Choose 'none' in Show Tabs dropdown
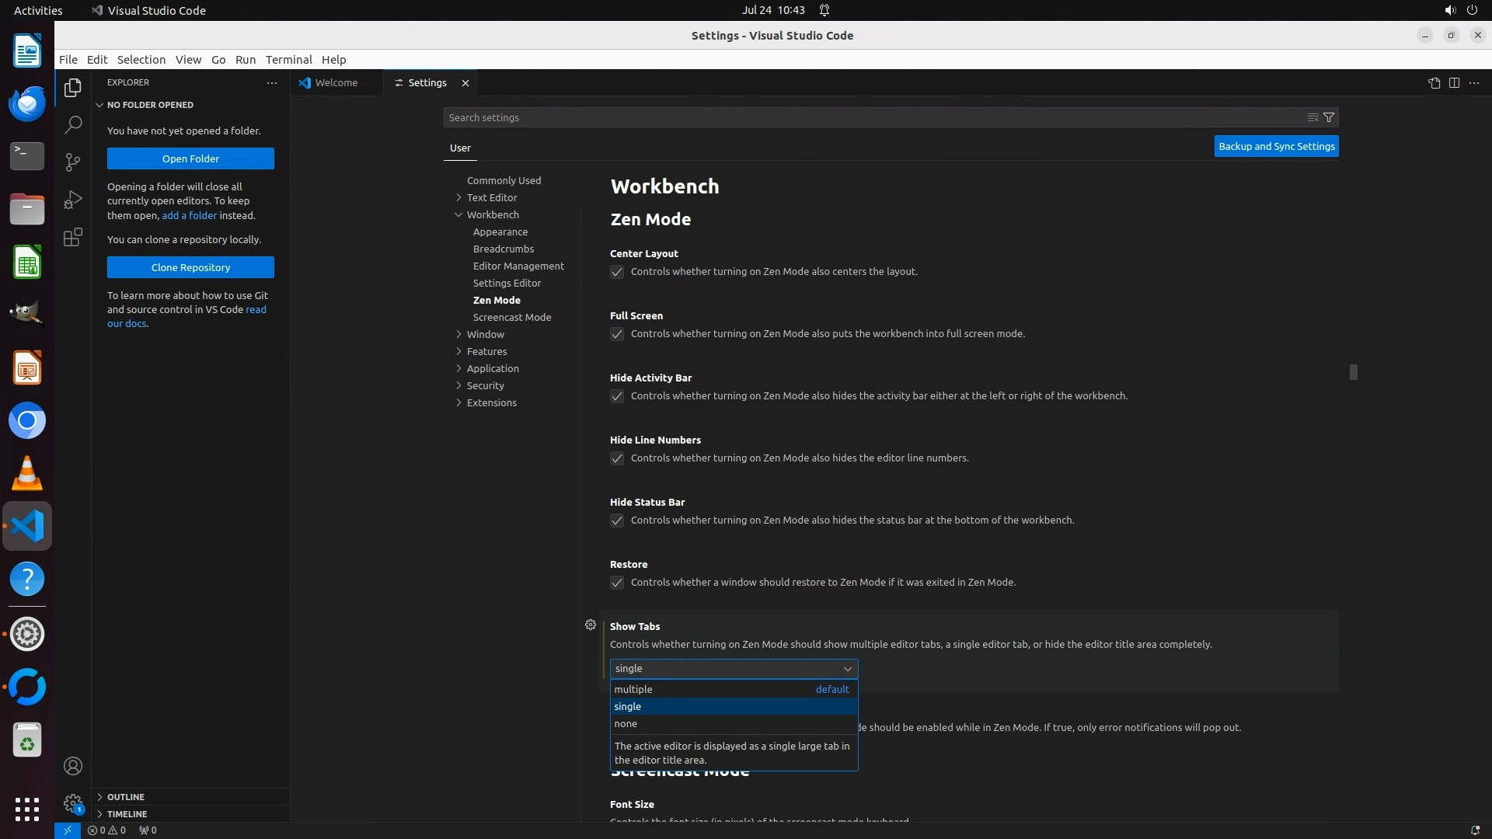Screen dimensions: 1492x839 [x=626, y=723]
